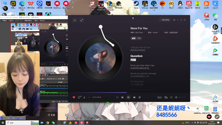Click the 重置 reset button in OBS
The width and height of the screenshot is (222, 125).
click(x=51, y=115)
